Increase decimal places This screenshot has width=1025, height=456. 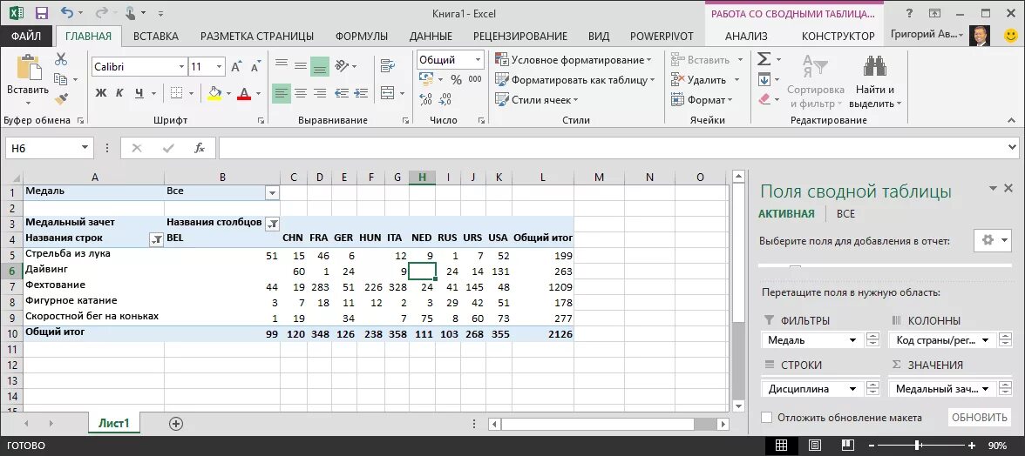pos(426,100)
